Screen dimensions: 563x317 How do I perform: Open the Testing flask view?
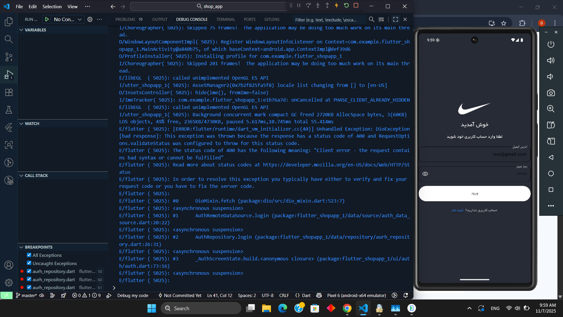[x=9, y=110]
